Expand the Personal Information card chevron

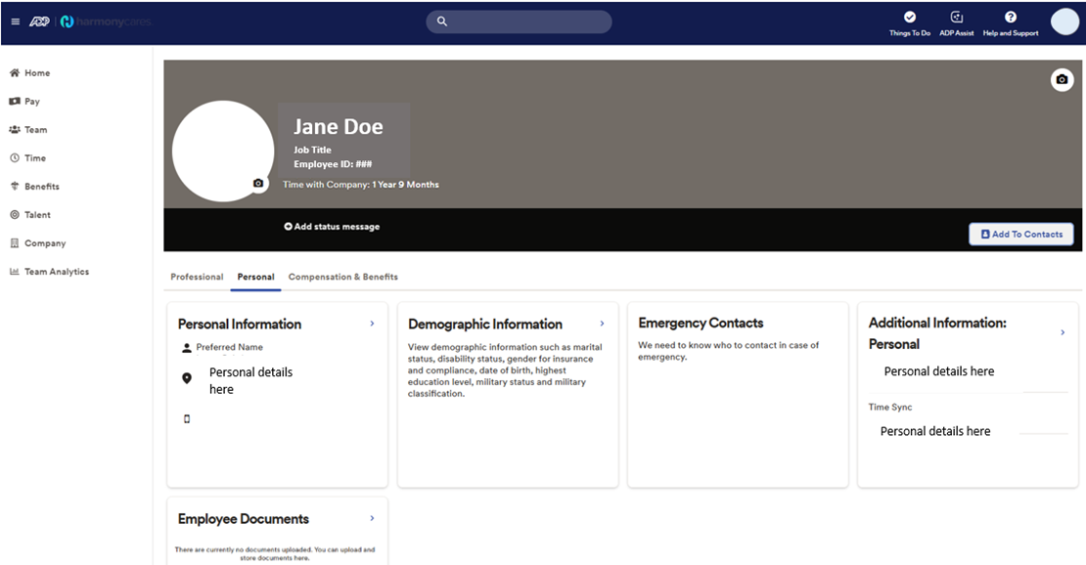click(372, 324)
